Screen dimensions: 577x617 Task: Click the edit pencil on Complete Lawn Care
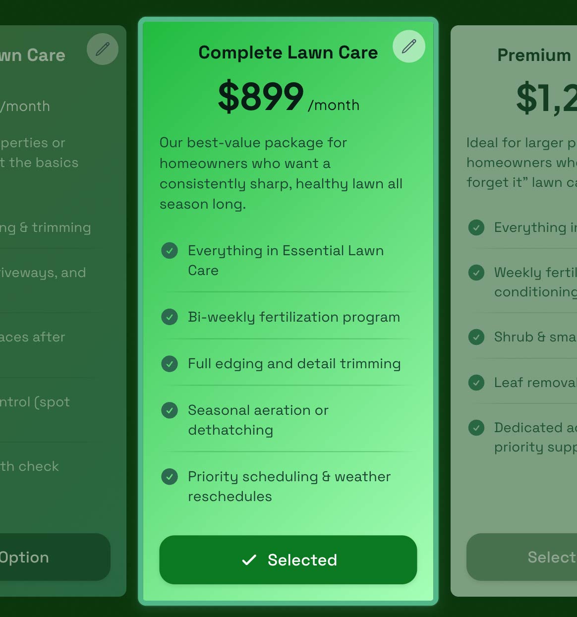(x=409, y=46)
